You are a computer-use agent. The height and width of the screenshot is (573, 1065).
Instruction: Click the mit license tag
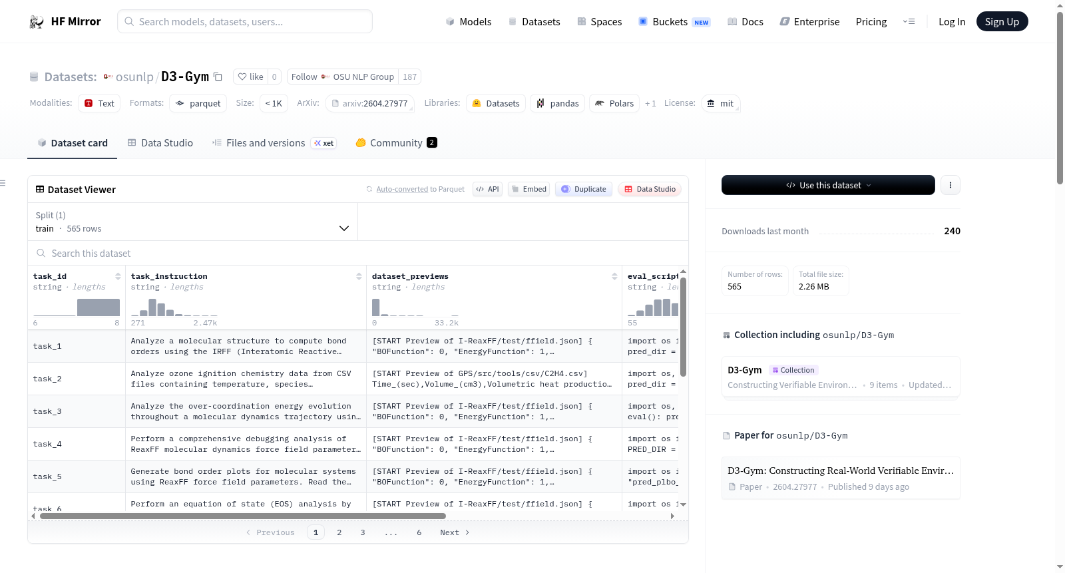[720, 103]
